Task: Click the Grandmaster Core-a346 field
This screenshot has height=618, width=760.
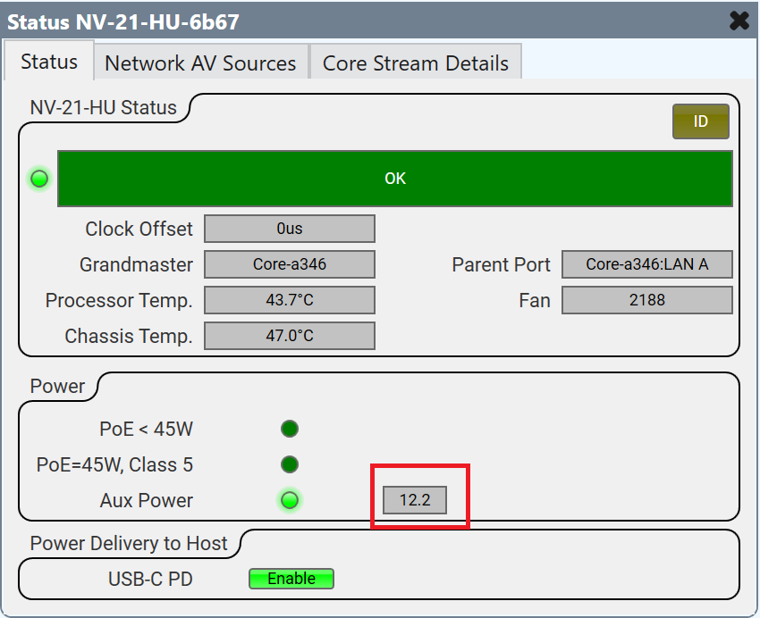Action: (x=289, y=264)
